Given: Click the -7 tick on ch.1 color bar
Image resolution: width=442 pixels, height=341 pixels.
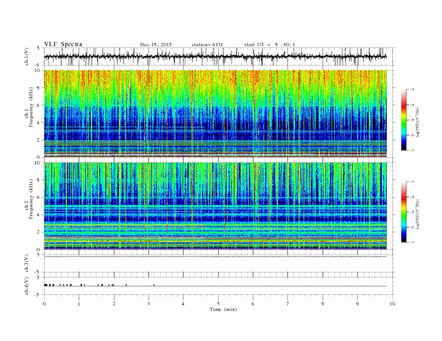Looking at the screenshot, I should pos(412,150).
